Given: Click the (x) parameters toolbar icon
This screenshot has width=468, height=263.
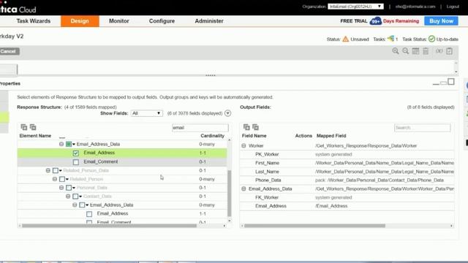Looking at the screenshot, I should point(439,51).
